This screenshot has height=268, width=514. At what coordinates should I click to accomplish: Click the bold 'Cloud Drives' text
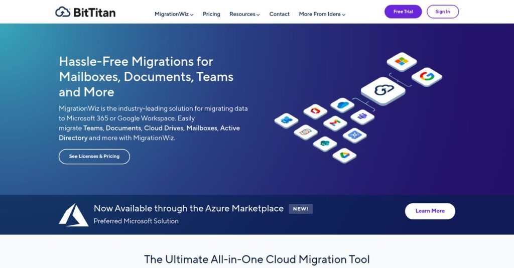(164, 128)
